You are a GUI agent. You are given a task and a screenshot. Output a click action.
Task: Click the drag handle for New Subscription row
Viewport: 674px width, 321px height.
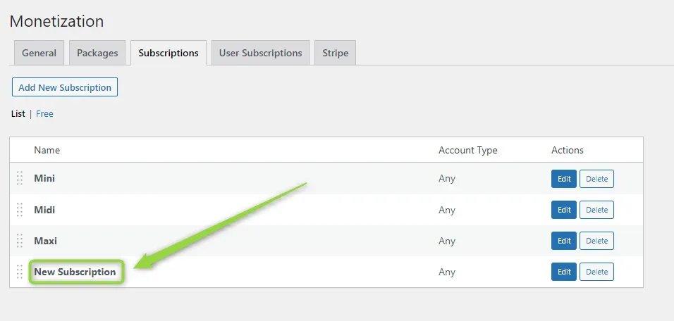pyautogui.click(x=19, y=272)
